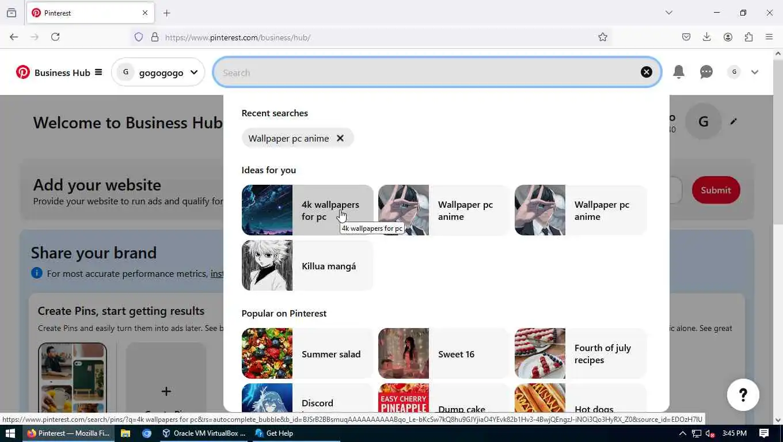The width and height of the screenshot is (783, 442).
Task: Open the question mark help button
Action: pos(743,395)
